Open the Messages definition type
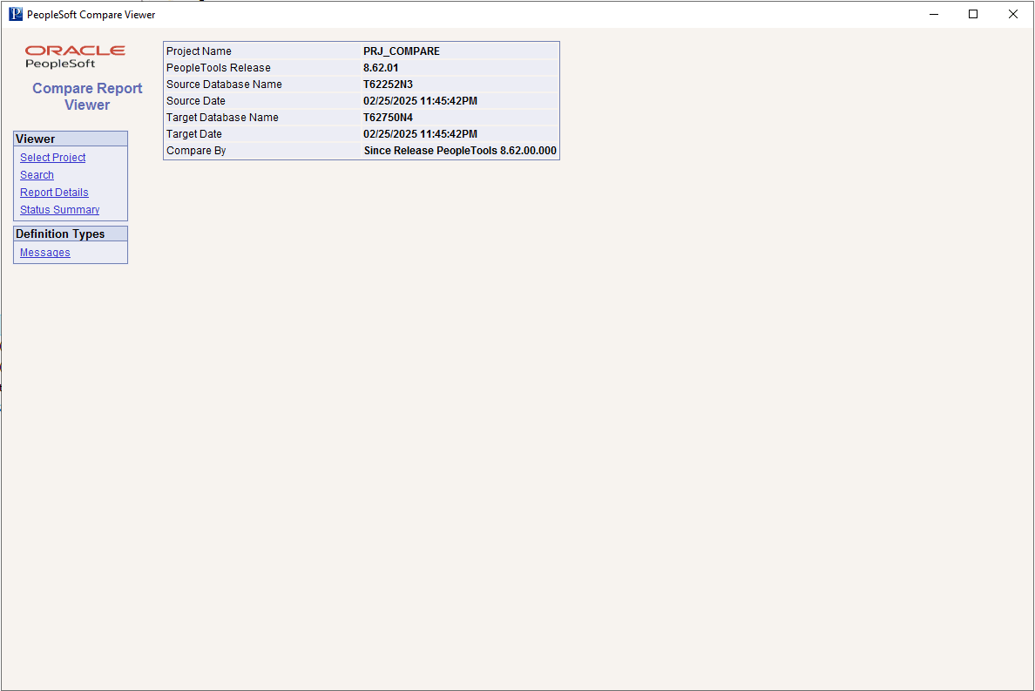 [x=44, y=252]
